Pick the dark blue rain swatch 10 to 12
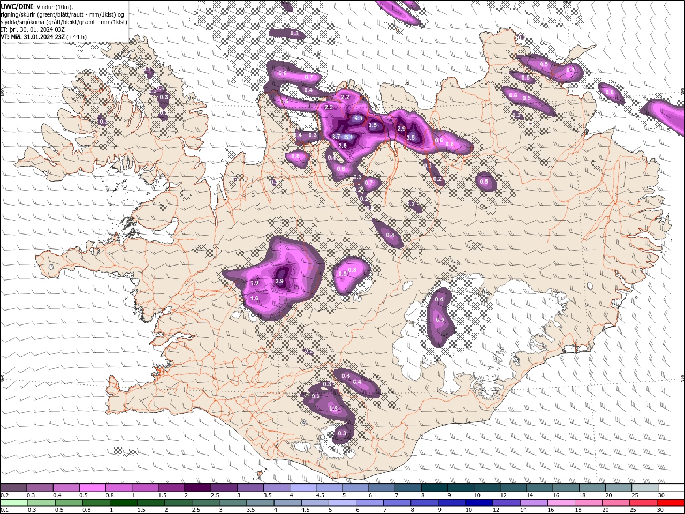Image resolution: width=685 pixels, height=514 pixels. 479,503
